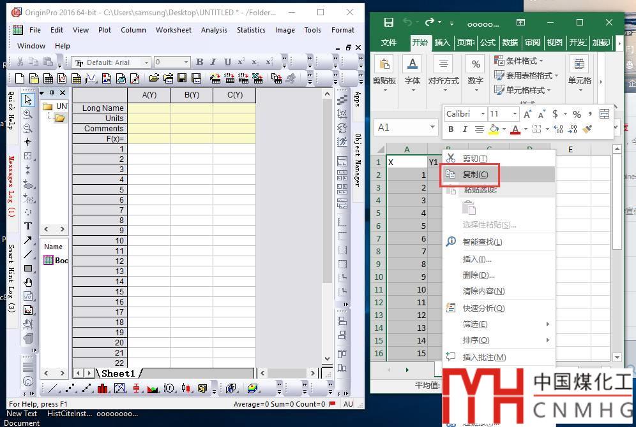
Task: Open Calibri font dropdown in Excel mini toolbar
Action: (x=483, y=113)
